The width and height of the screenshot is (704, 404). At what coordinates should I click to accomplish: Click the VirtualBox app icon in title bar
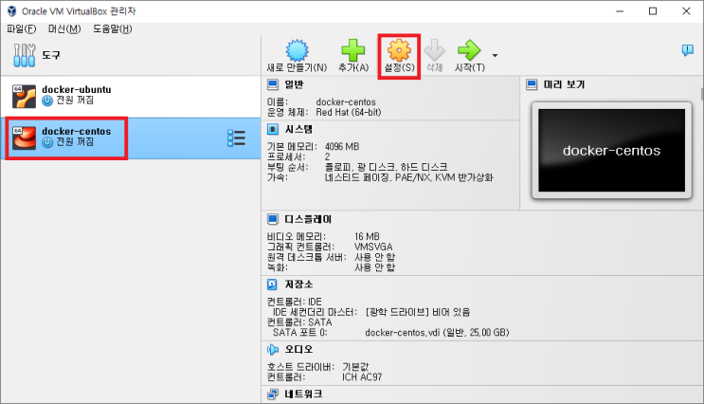click(x=11, y=11)
